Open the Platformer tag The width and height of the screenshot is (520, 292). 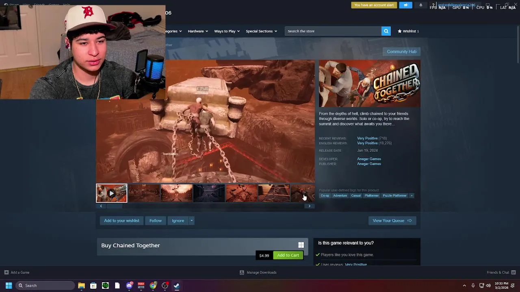[x=372, y=195]
